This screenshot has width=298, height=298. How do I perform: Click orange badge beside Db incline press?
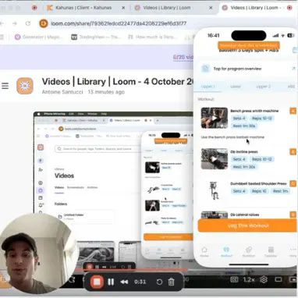[x=293, y=151]
